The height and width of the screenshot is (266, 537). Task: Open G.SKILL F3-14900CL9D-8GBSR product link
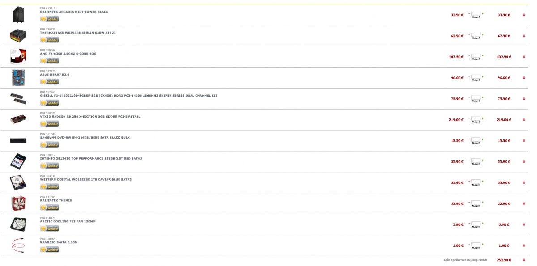click(129, 96)
